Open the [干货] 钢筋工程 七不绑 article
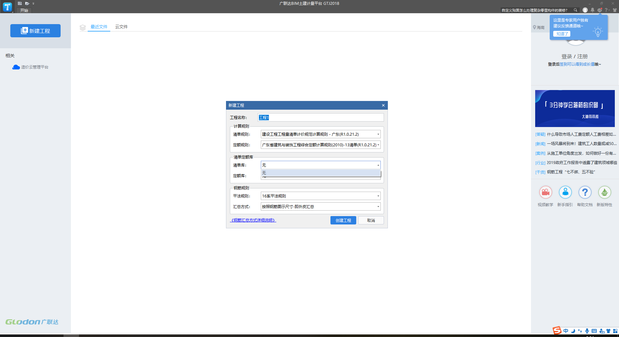The height and width of the screenshot is (337, 619). [x=565, y=172]
